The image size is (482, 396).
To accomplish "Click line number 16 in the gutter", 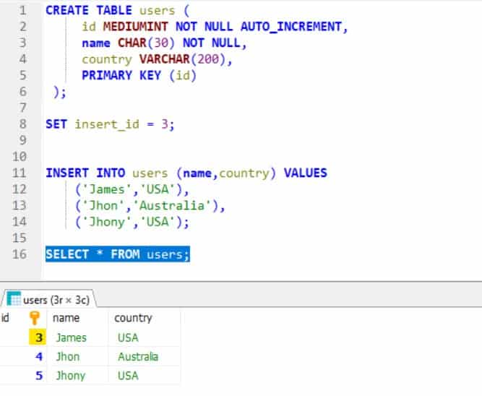I will tap(20, 254).
